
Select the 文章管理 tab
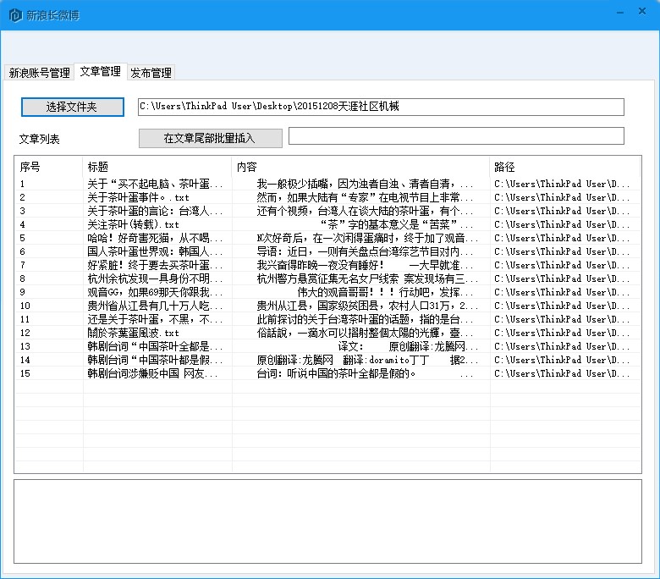(100, 72)
